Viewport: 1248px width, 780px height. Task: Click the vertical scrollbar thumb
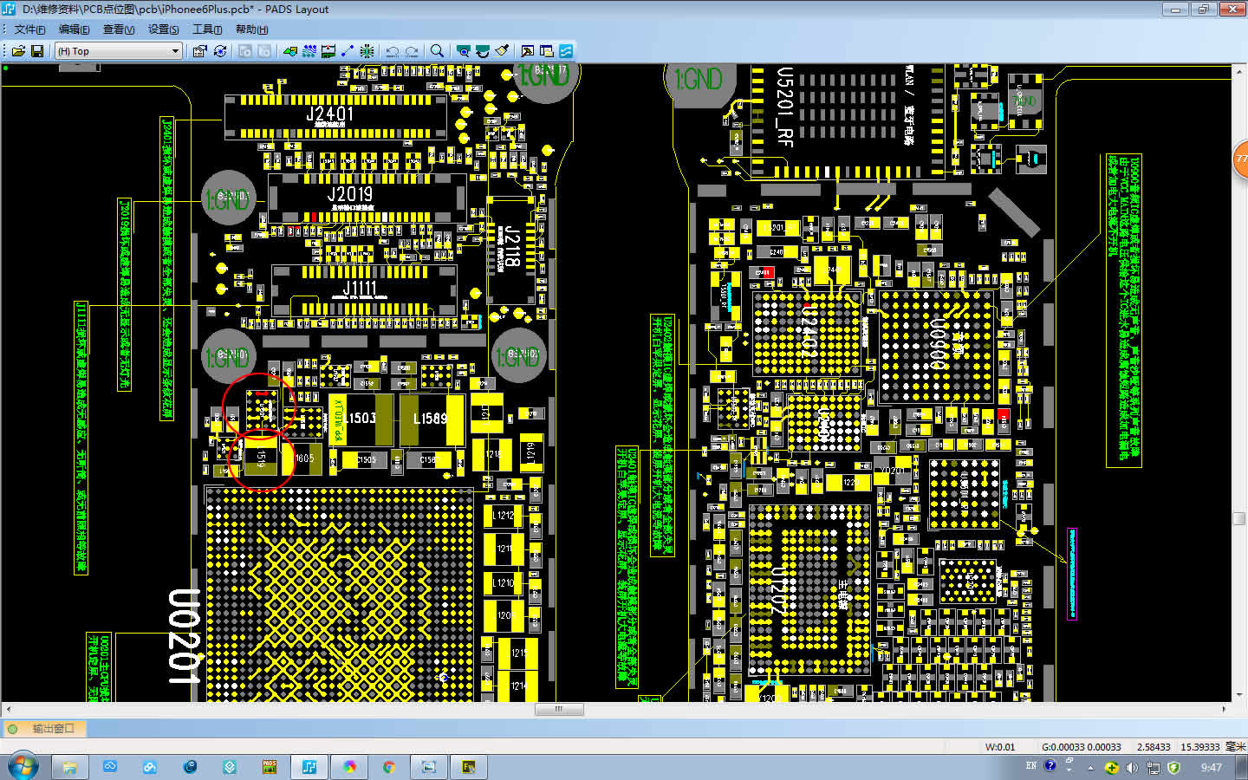pos(1239,518)
